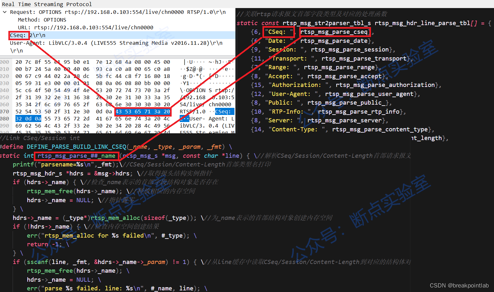
Task: Click rtsp_msg_parse_session function name
Action: [x=350, y=50]
